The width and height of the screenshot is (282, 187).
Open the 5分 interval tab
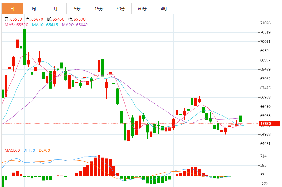[x=77, y=8]
